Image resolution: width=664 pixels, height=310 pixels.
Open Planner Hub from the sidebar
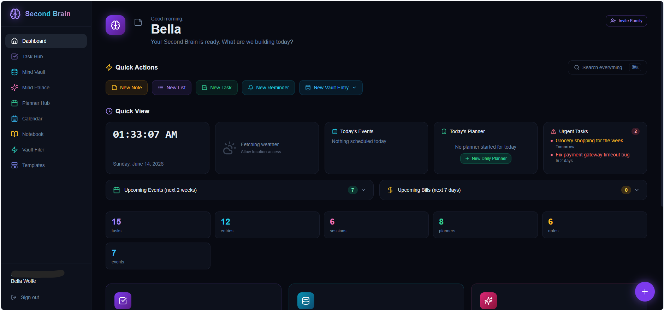46,103
